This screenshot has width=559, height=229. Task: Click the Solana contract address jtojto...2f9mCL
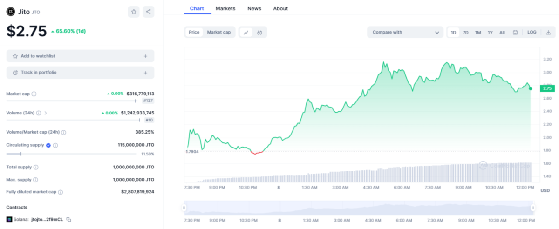(x=47, y=219)
